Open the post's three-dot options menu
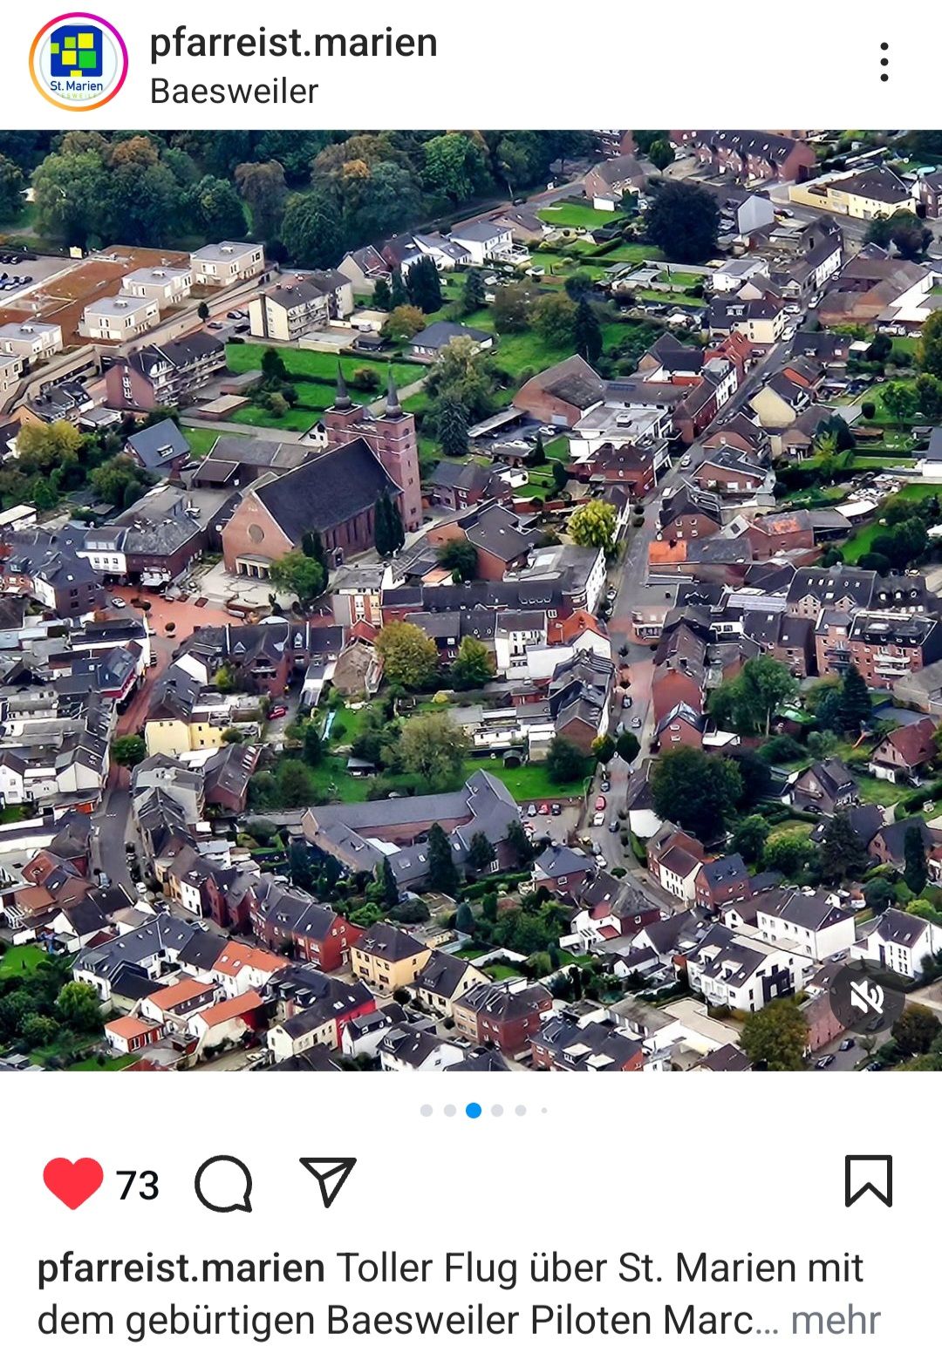The image size is (942, 1353). point(884,62)
